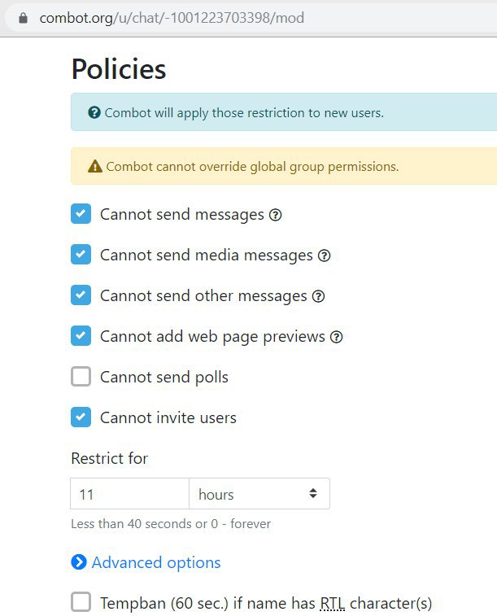Open help icon next to Cannot send other messages

point(318,296)
